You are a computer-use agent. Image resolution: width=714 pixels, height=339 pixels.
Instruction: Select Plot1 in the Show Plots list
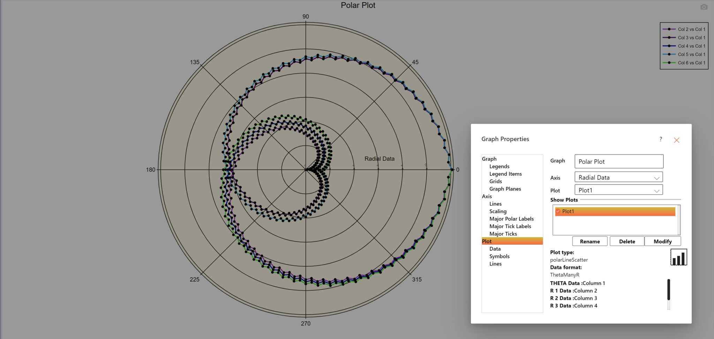[x=615, y=211]
